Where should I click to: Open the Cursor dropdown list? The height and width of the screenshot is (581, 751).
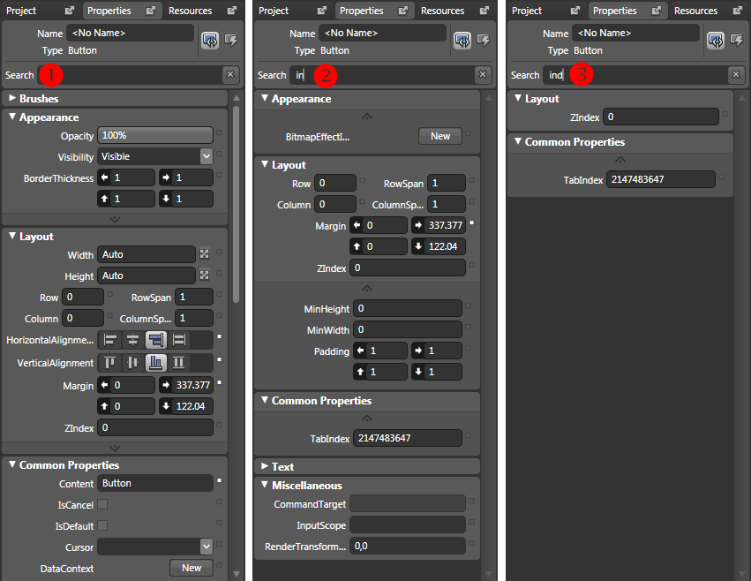(205, 547)
